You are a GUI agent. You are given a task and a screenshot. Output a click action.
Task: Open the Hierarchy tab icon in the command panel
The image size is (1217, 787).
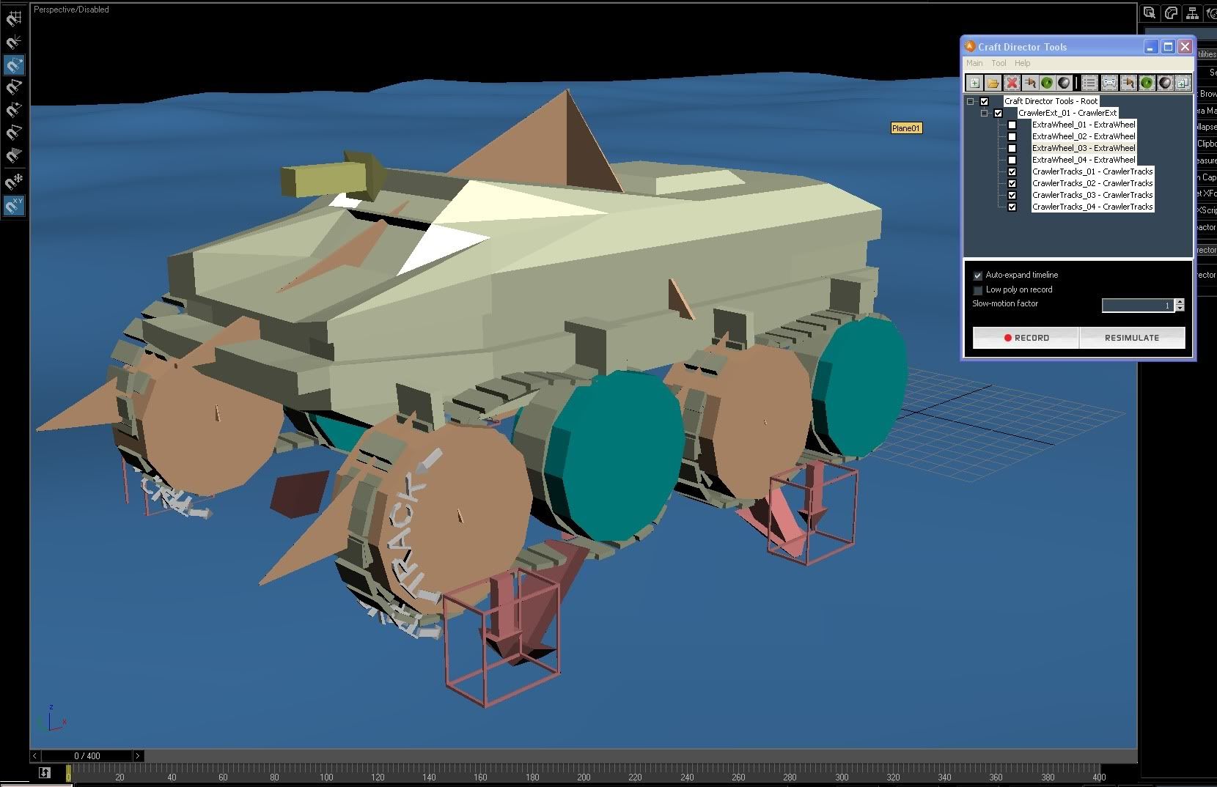pyautogui.click(x=1192, y=12)
